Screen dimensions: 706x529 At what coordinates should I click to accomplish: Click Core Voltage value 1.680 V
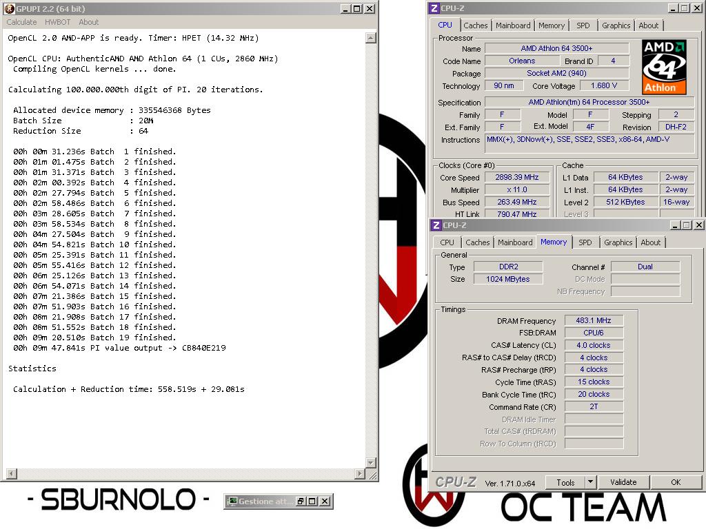pos(604,85)
